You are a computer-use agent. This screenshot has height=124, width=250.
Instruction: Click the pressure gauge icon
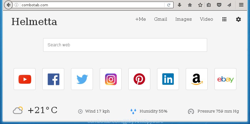tap(191, 111)
